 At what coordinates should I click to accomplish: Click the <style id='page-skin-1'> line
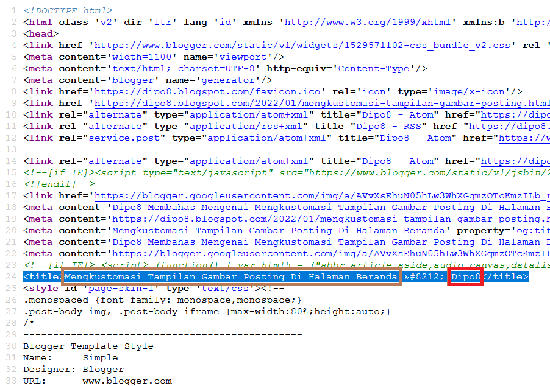154,288
